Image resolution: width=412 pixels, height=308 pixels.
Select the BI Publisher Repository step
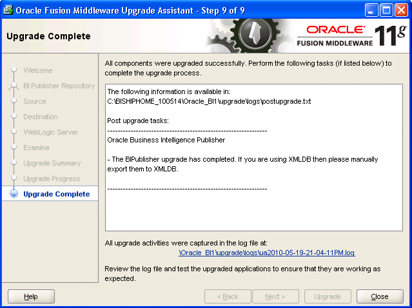(x=59, y=86)
